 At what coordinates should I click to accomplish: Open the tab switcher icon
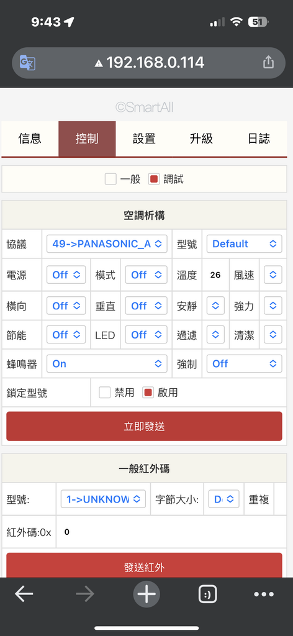click(207, 594)
